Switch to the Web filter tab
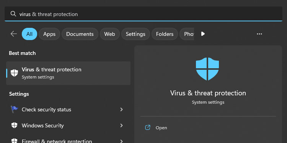The width and height of the screenshot is (287, 143). pos(110,34)
